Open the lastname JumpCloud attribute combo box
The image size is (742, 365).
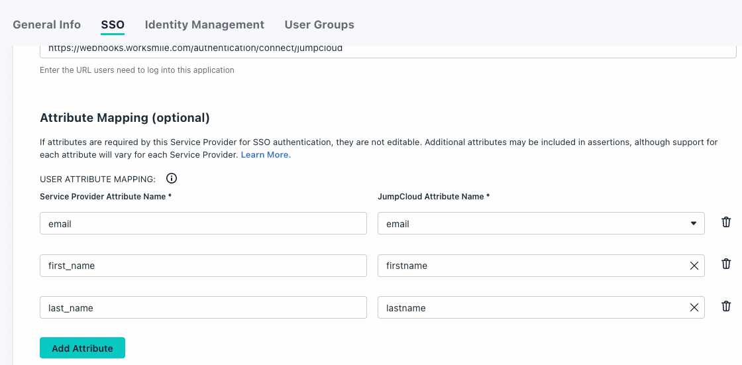point(541,308)
